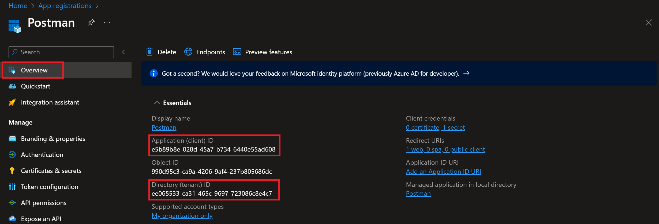Click the Integration assistant rocket icon
Viewport: 659px width, 224px height.
(12, 102)
